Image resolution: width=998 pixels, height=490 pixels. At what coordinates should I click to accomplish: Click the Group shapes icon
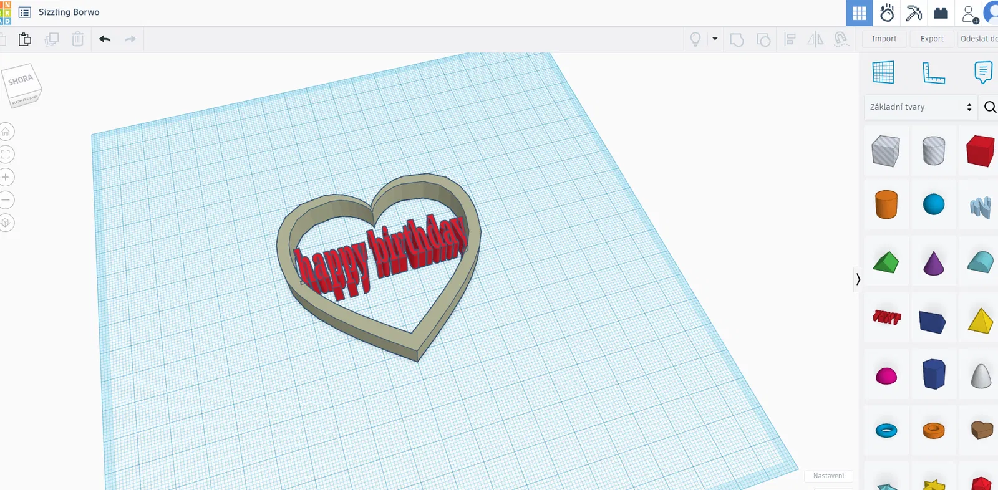point(737,40)
